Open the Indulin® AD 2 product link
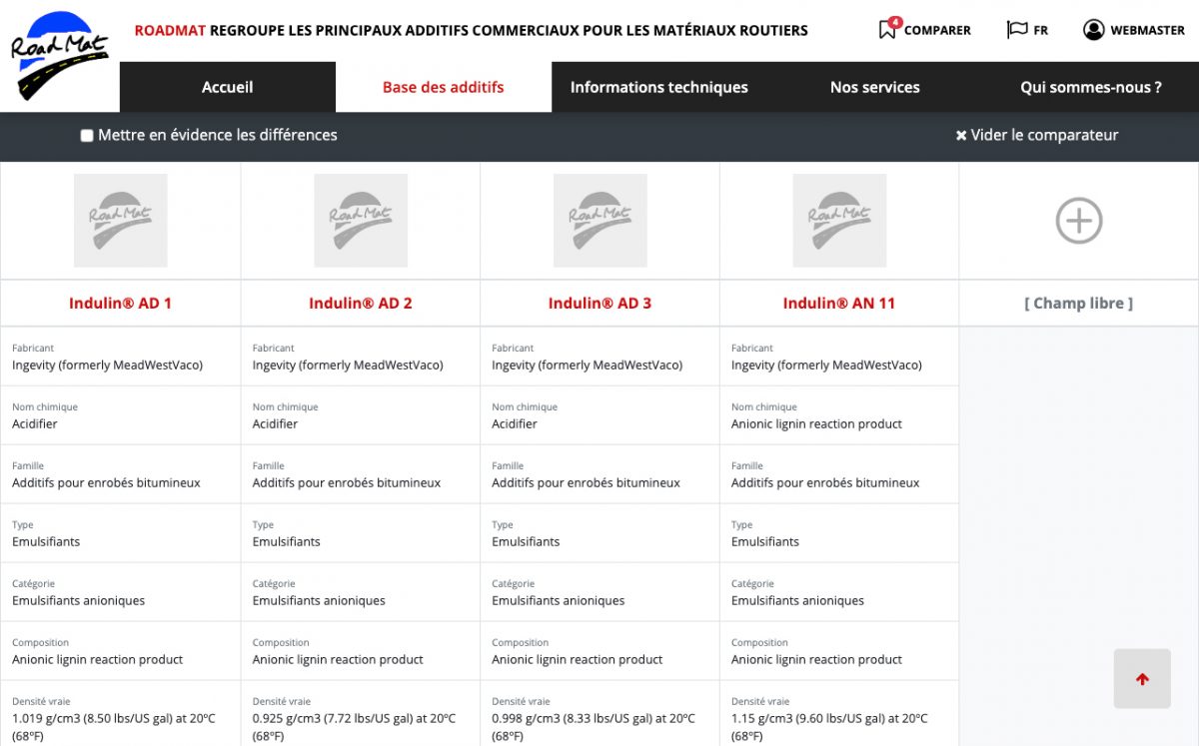 [360, 304]
